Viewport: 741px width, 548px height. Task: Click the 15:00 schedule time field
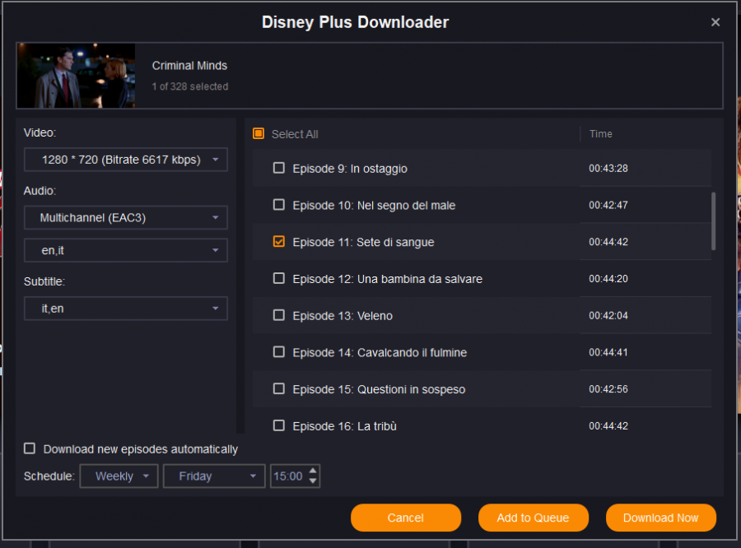287,476
